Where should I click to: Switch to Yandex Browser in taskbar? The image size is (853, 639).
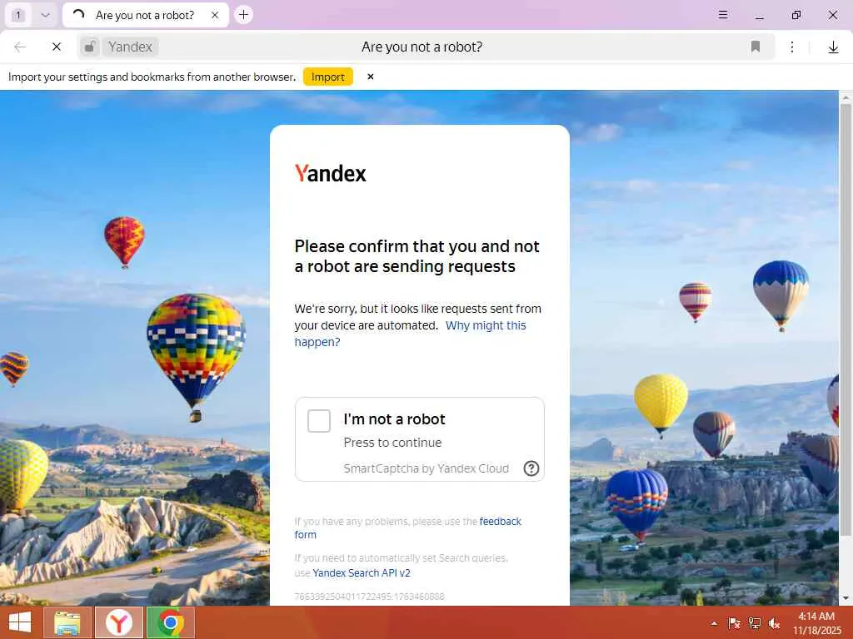(119, 622)
